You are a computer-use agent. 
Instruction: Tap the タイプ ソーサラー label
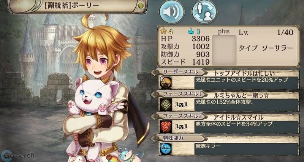click(265, 48)
